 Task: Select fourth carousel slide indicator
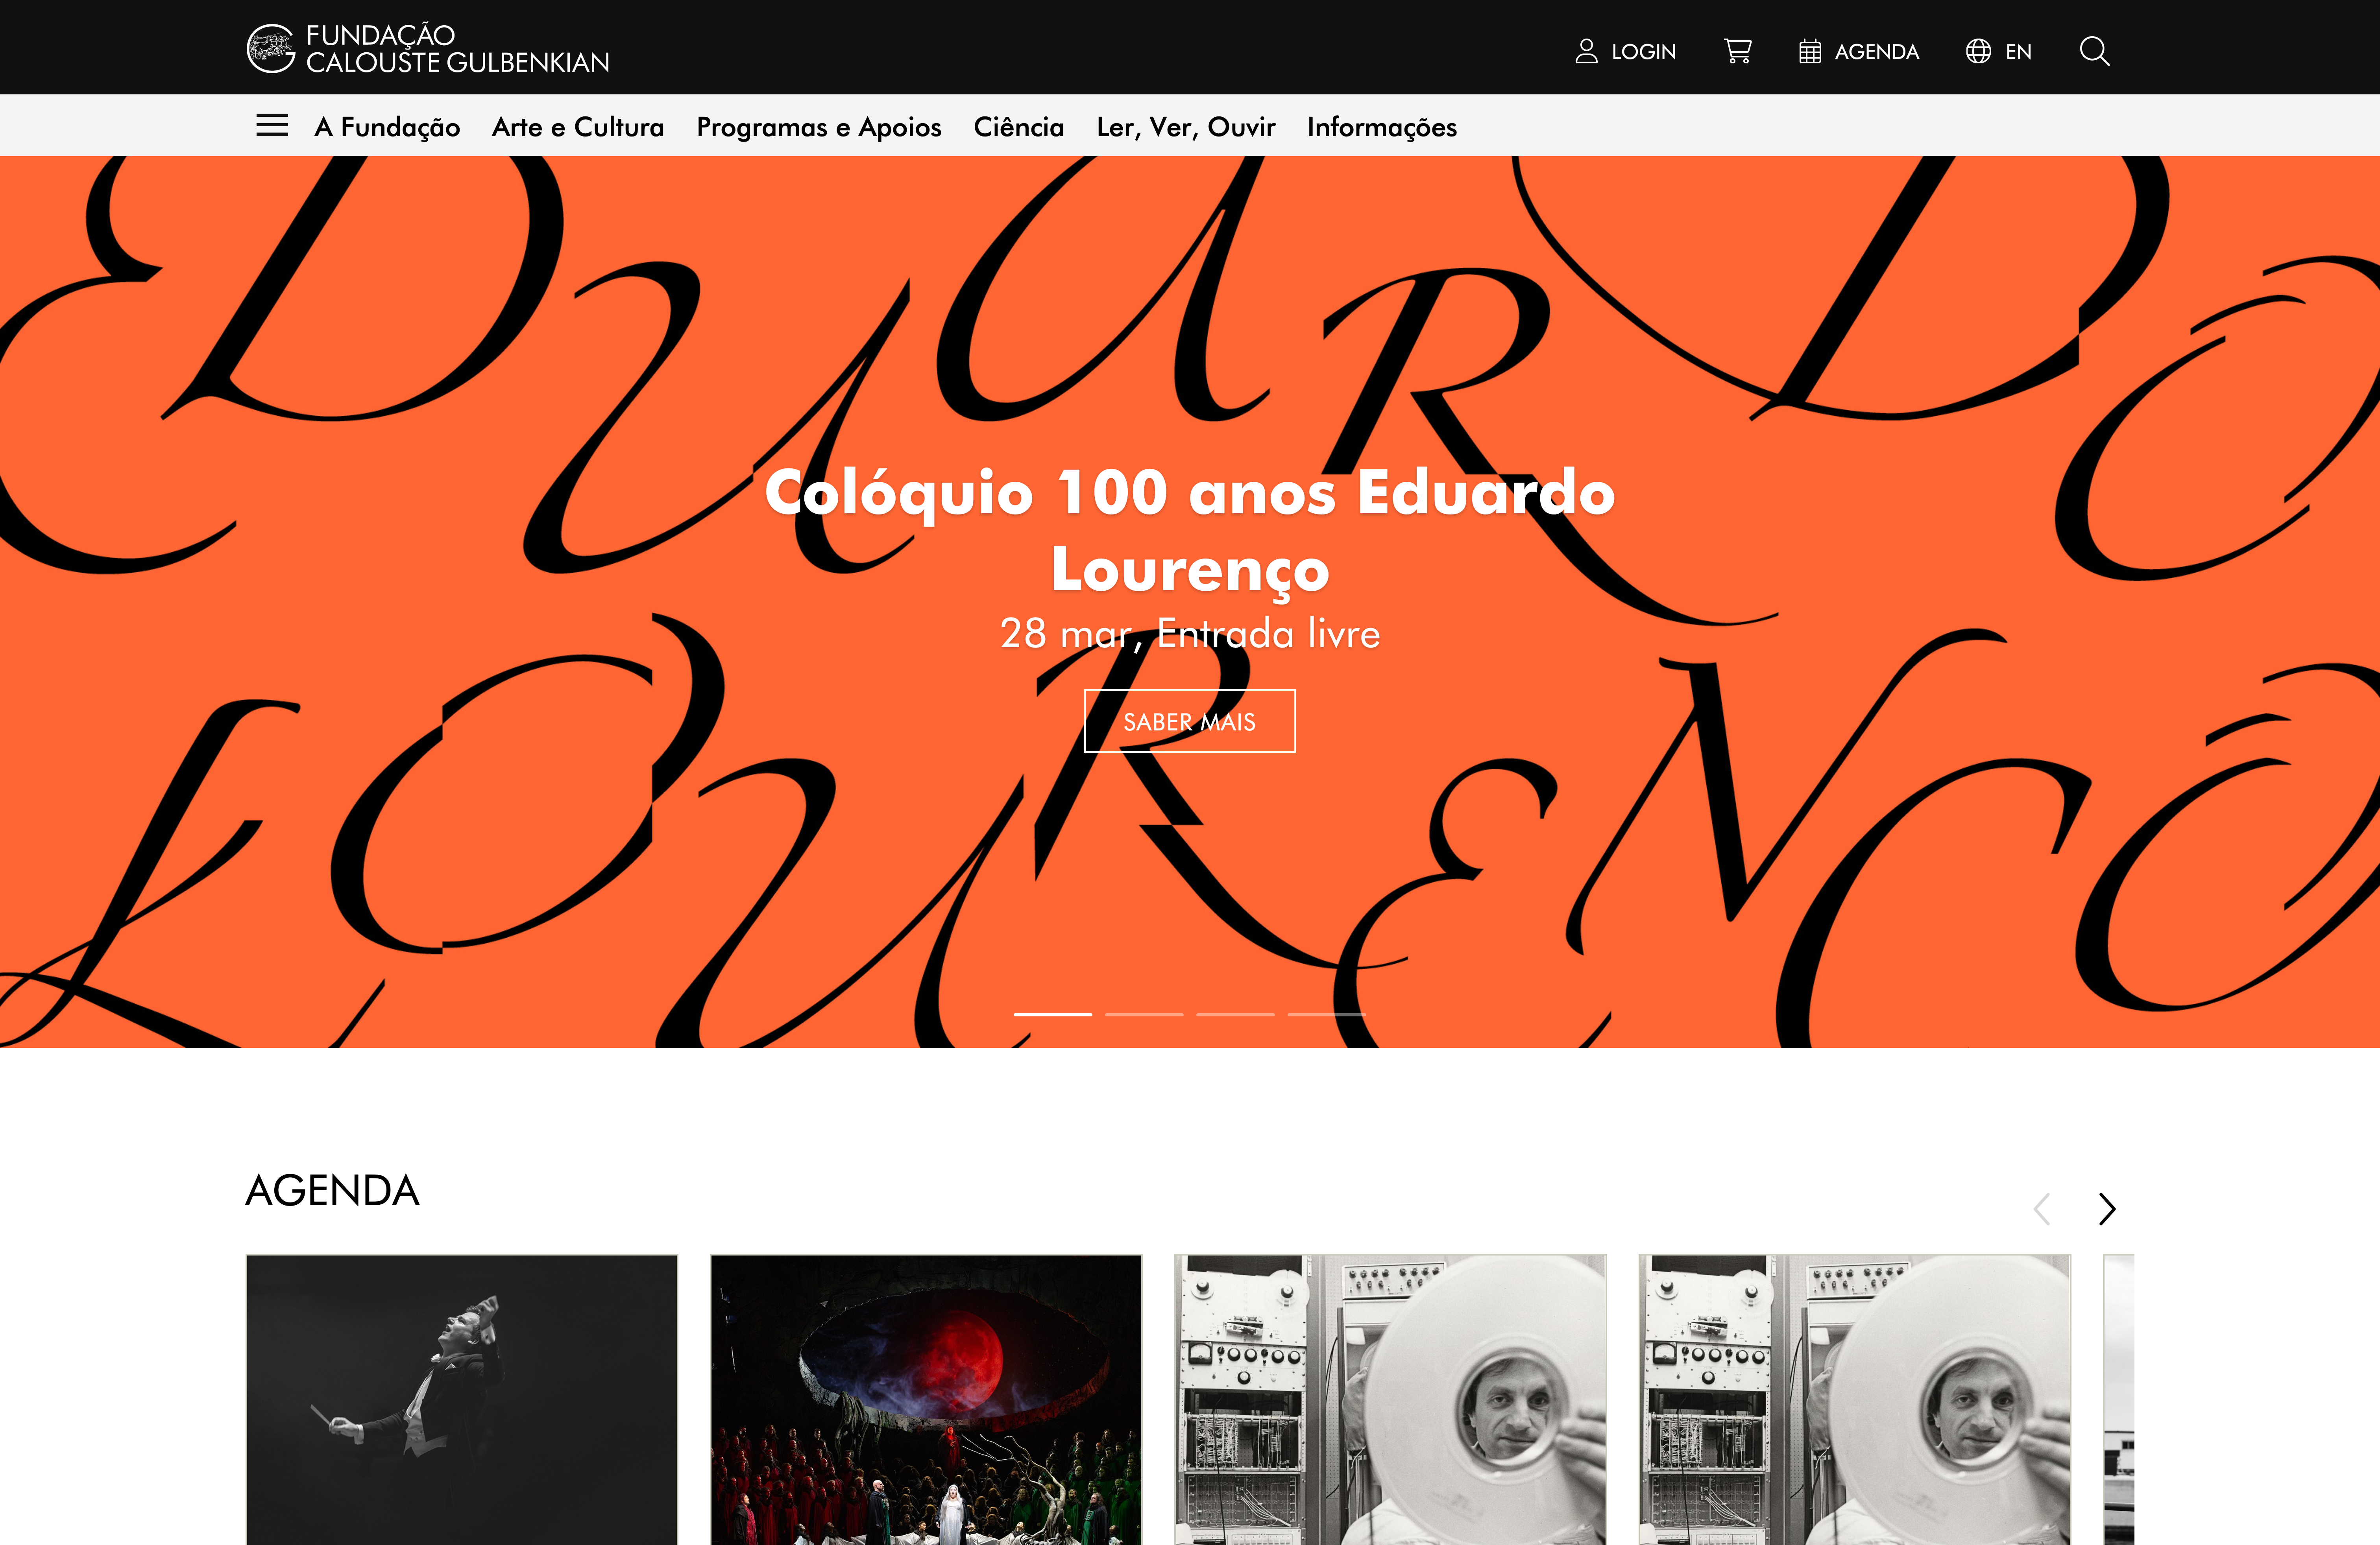tap(1326, 1014)
